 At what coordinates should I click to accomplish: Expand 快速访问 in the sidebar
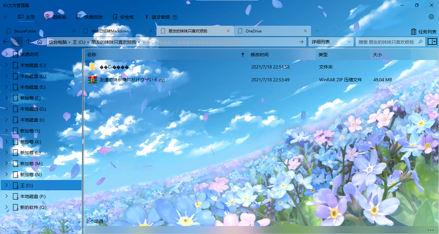point(6,54)
